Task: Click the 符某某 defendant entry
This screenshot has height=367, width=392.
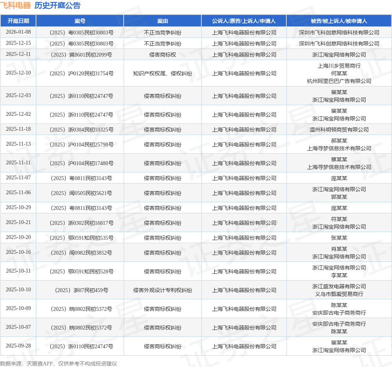Action: click(x=339, y=219)
